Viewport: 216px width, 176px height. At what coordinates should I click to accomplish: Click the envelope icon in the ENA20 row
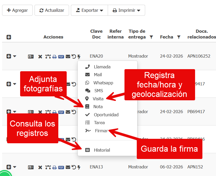68,57
